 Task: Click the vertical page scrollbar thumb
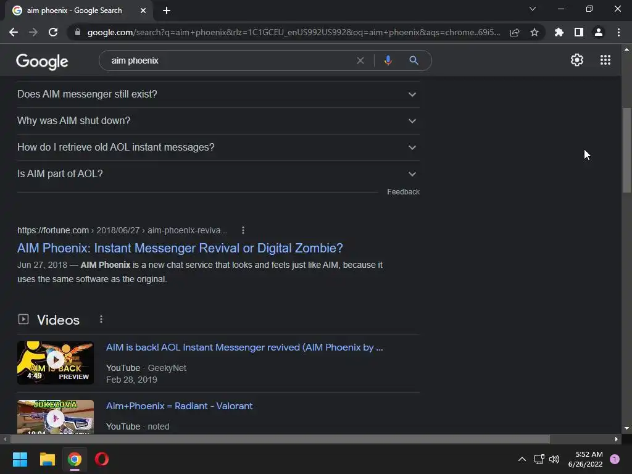tap(626, 150)
